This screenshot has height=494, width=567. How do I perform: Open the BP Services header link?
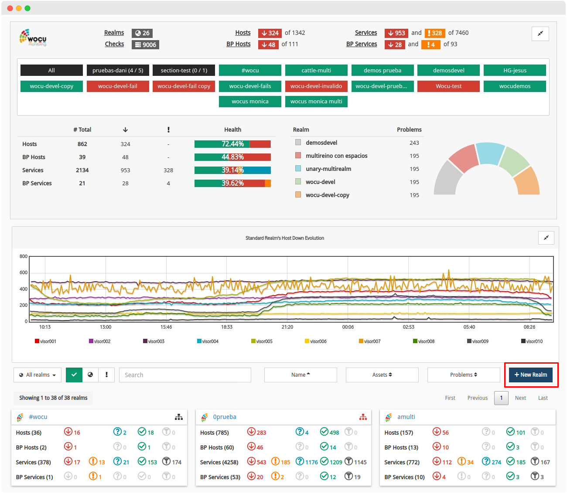click(362, 44)
